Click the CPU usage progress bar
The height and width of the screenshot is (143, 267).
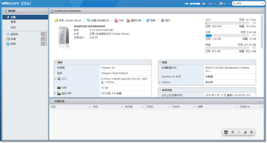point(227,23)
